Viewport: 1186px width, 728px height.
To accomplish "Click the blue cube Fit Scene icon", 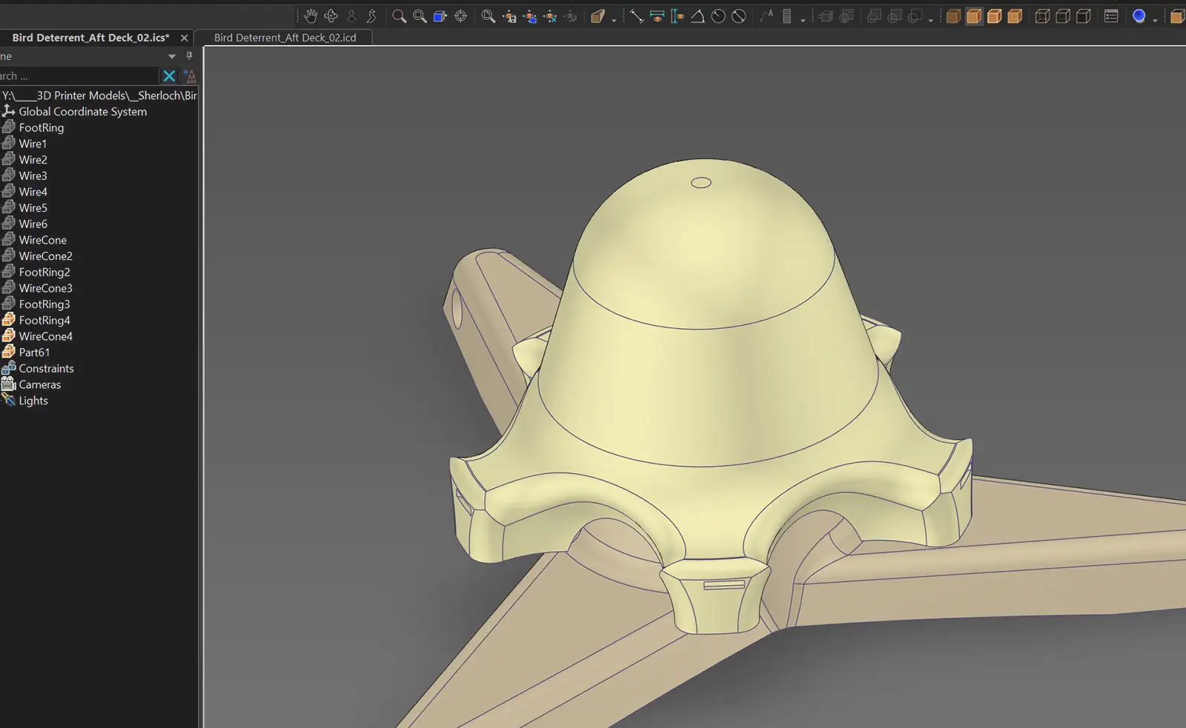I will point(440,16).
